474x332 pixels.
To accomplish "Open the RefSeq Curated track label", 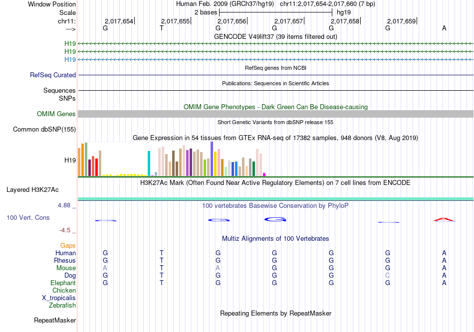I will click(53, 75).
